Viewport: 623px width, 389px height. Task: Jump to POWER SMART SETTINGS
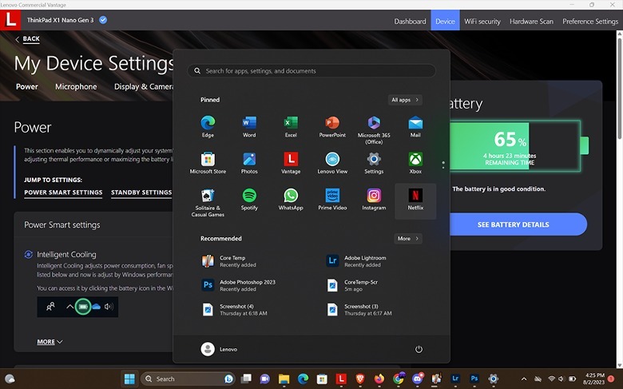coord(63,193)
